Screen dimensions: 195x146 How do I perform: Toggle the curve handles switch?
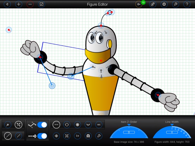click(42, 125)
